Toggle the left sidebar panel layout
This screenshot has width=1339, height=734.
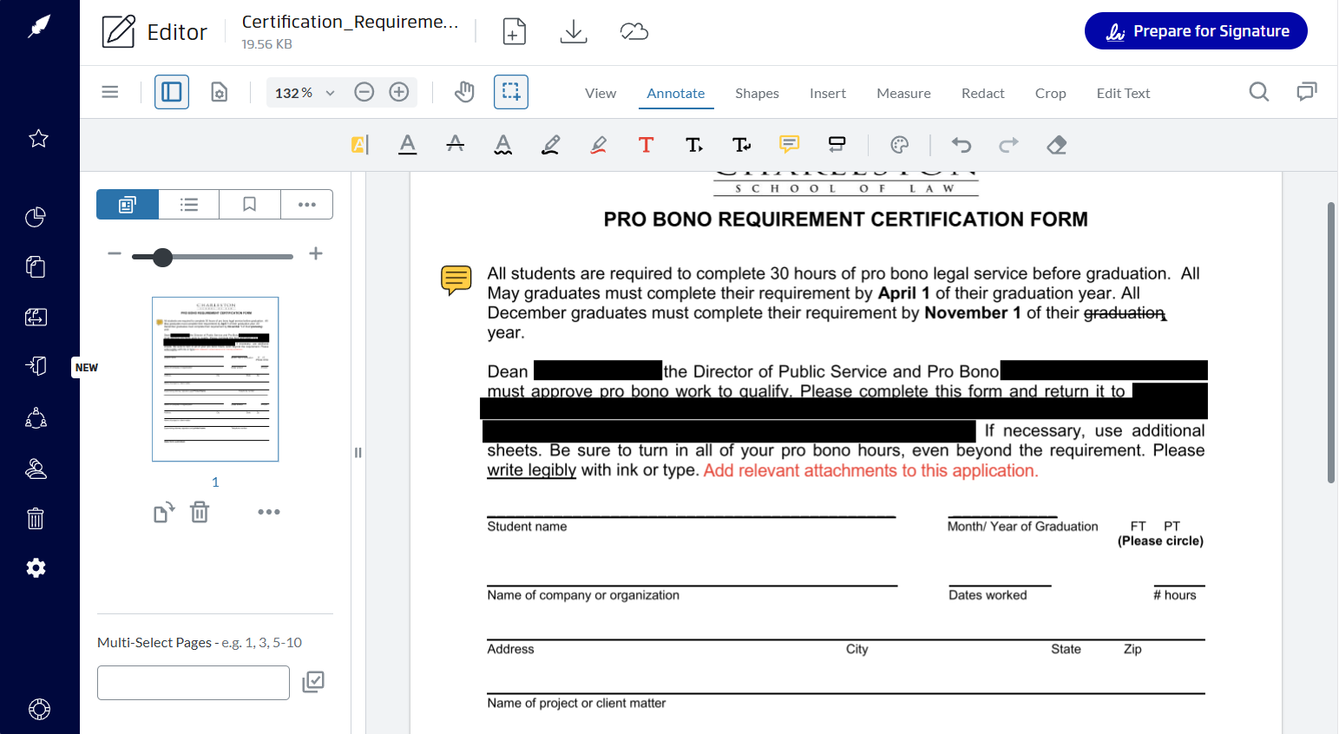click(x=171, y=91)
